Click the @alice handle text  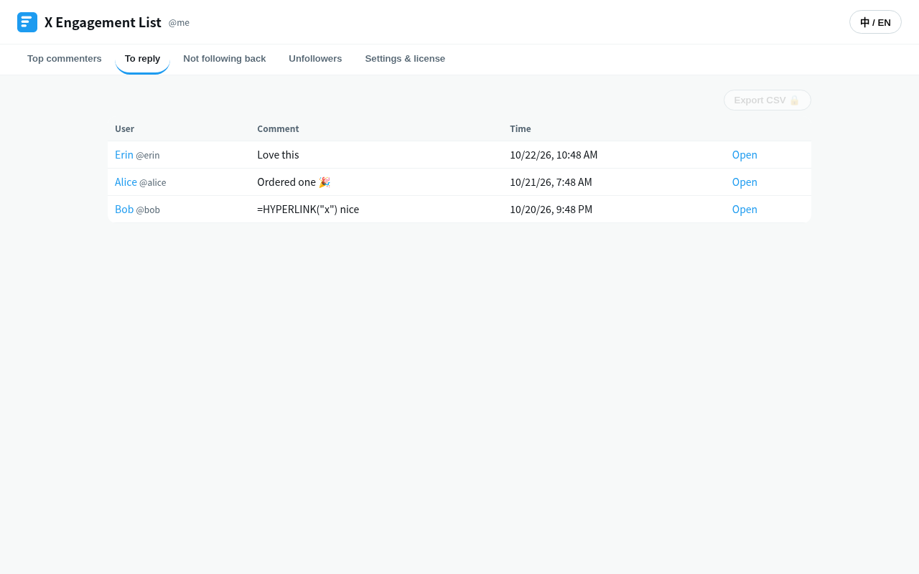(x=152, y=183)
